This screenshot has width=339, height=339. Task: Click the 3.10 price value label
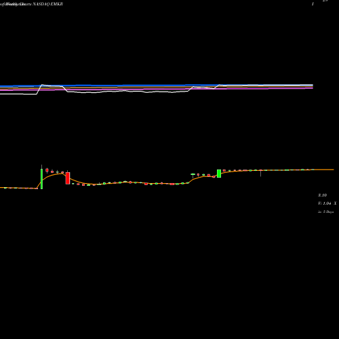pyautogui.click(x=322, y=195)
